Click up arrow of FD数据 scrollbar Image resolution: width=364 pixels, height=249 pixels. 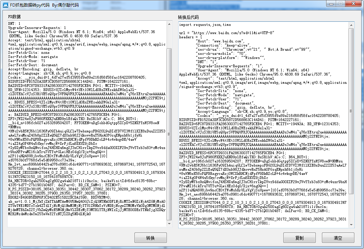point(169,24)
